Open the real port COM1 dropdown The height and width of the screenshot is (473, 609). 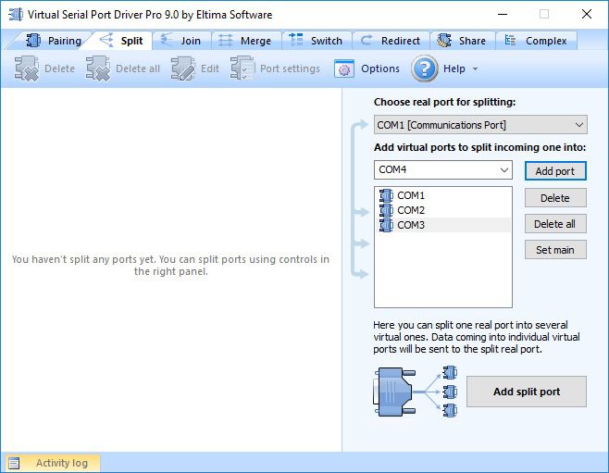tap(480, 125)
